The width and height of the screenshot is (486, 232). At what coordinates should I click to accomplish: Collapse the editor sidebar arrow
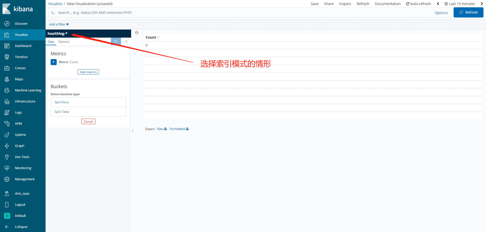(137, 33)
